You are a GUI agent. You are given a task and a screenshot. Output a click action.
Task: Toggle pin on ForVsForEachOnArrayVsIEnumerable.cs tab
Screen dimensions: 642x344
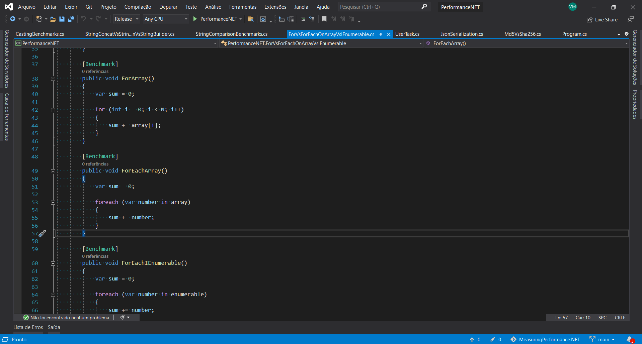click(x=381, y=34)
